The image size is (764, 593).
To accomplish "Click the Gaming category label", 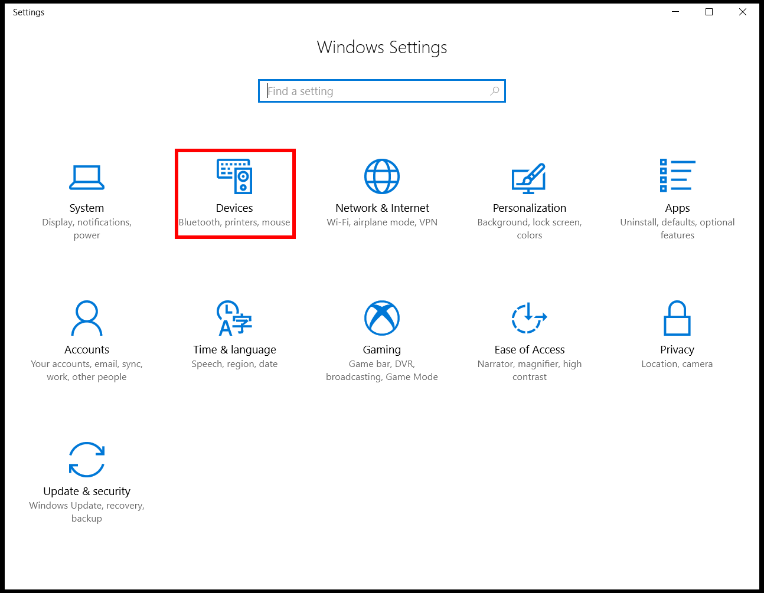I will 382,350.
